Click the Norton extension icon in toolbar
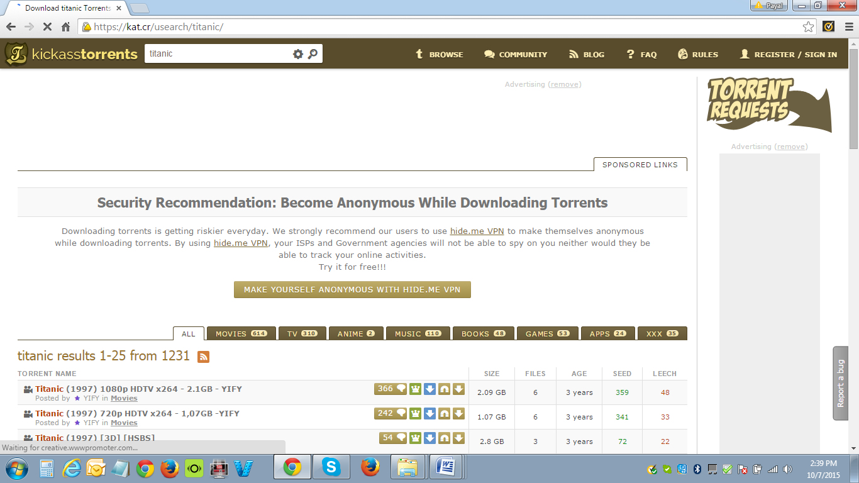The image size is (859, 483). click(829, 27)
